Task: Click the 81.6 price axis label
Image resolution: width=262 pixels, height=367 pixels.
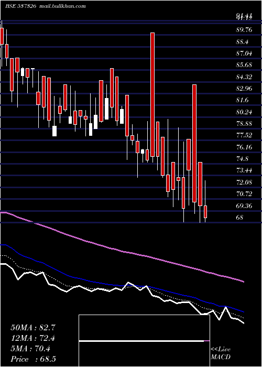Action: (x=242, y=100)
